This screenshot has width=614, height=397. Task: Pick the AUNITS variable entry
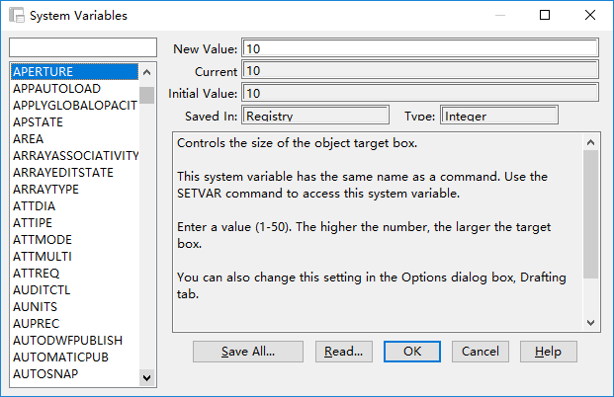tap(36, 306)
